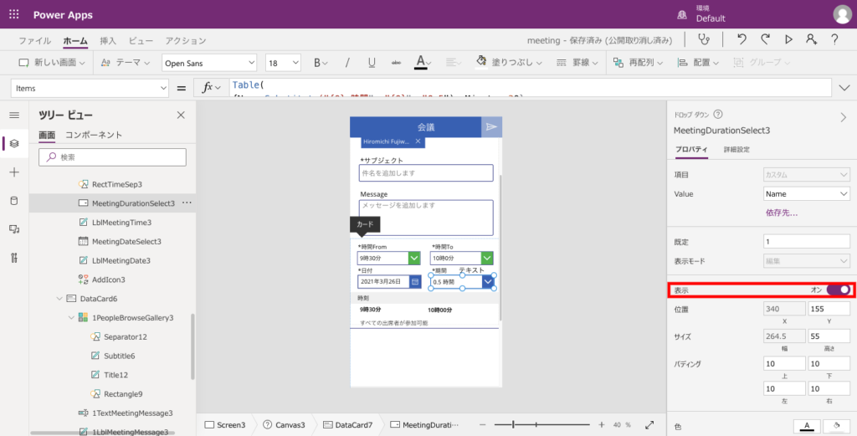The height and width of the screenshot is (436, 857).
Task: Toggle the 表示 visibility switch
Action: coord(839,290)
